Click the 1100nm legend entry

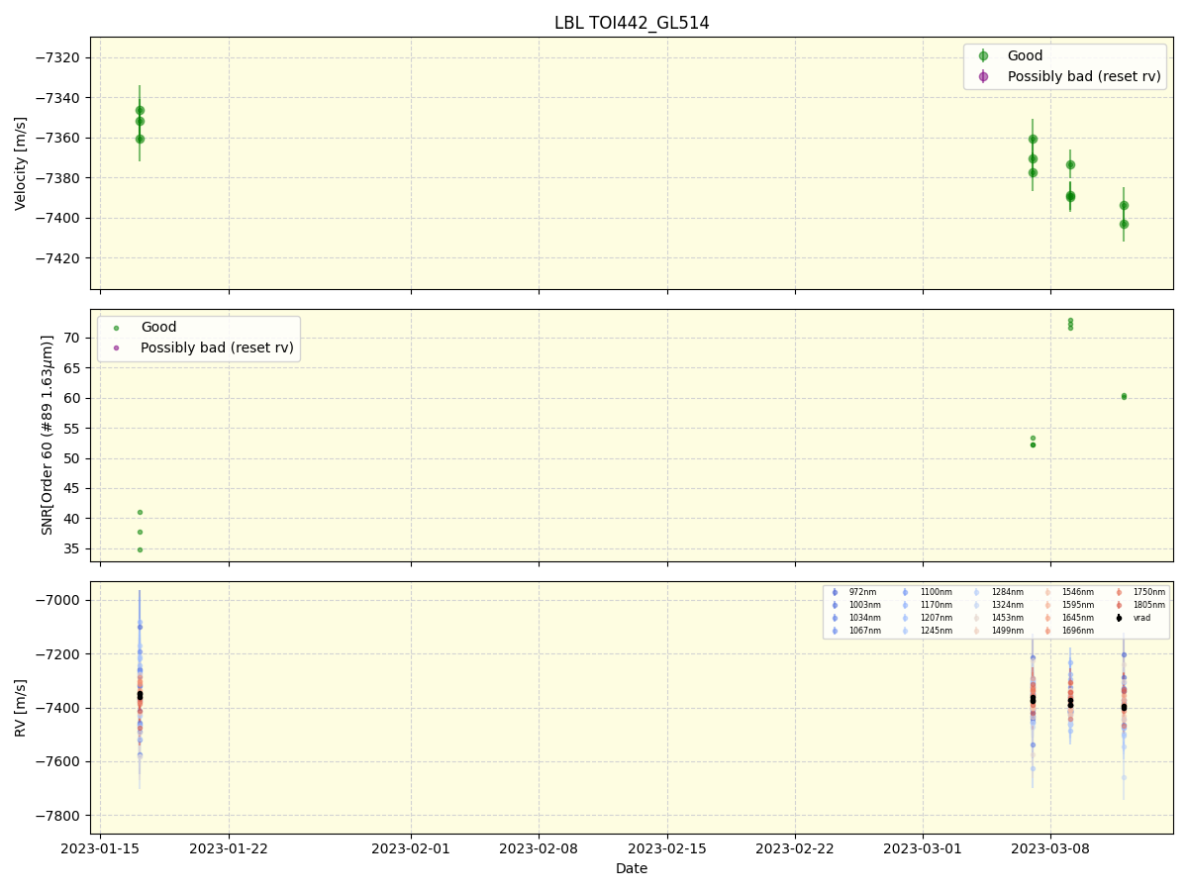tap(926, 592)
